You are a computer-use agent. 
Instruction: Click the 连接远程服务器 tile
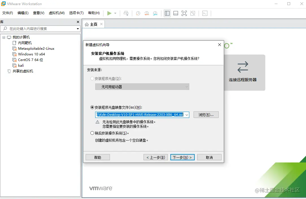pyautogui.click(x=244, y=72)
